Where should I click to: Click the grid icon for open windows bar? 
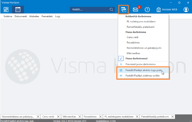[121, 70]
